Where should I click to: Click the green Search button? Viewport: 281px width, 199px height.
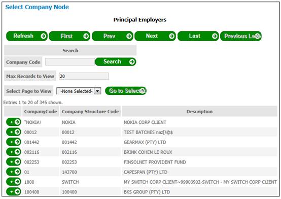(116, 62)
